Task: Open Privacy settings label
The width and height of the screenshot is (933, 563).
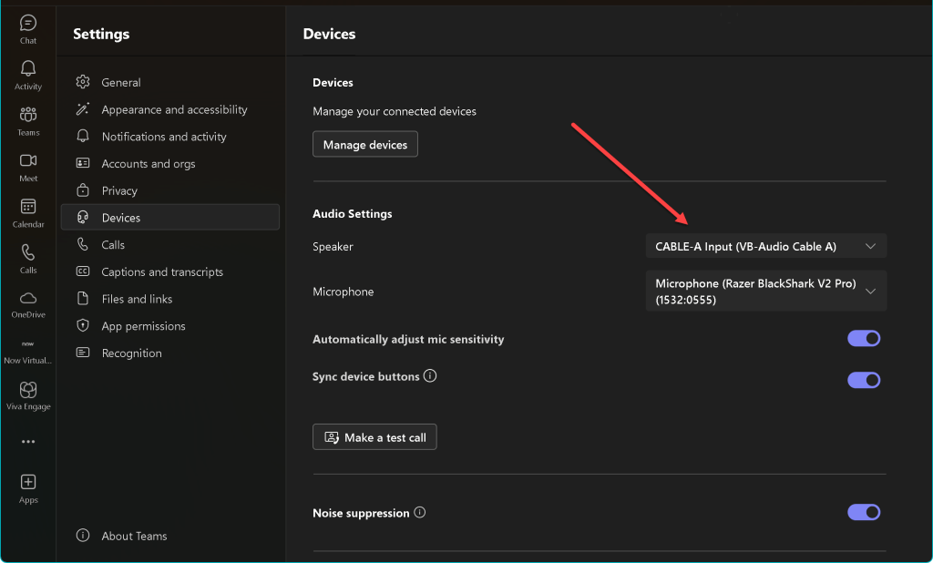Action: tap(119, 190)
